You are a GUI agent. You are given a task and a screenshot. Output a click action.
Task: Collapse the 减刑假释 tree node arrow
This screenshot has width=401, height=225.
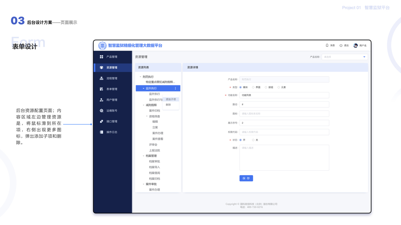[144, 105]
